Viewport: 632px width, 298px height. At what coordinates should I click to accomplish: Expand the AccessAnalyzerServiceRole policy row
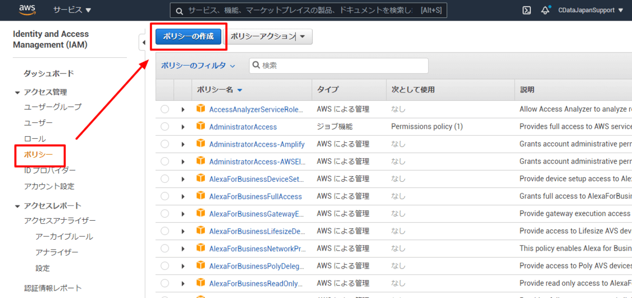point(183,109)
